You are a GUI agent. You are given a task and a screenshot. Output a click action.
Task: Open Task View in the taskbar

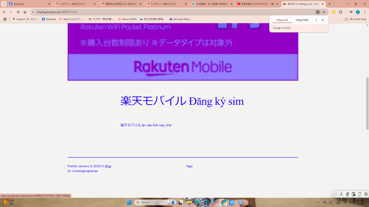coord(181,202)
